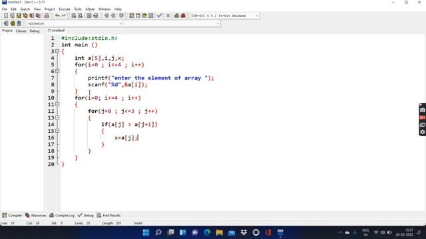Collapse the code fold at line 11

(57, 104)
